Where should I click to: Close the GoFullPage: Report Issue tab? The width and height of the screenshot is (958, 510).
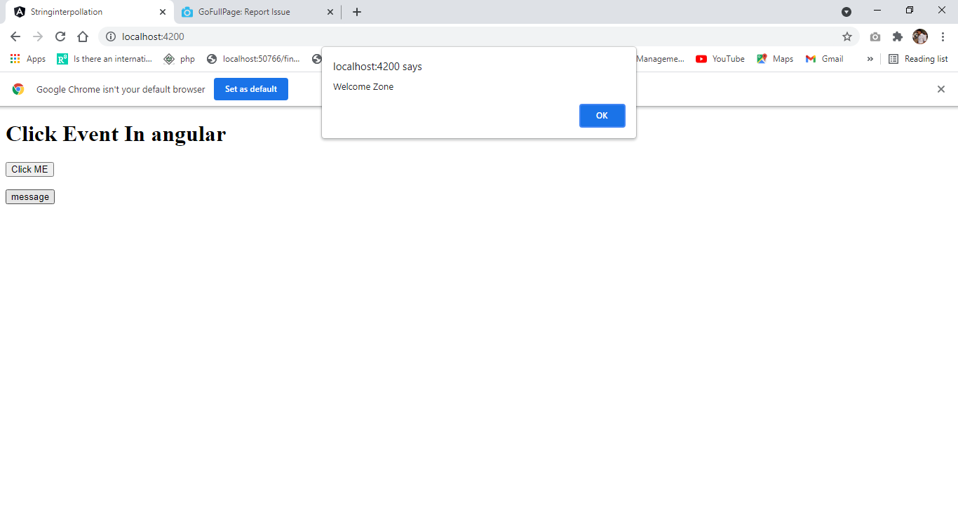tap(330, 12)
